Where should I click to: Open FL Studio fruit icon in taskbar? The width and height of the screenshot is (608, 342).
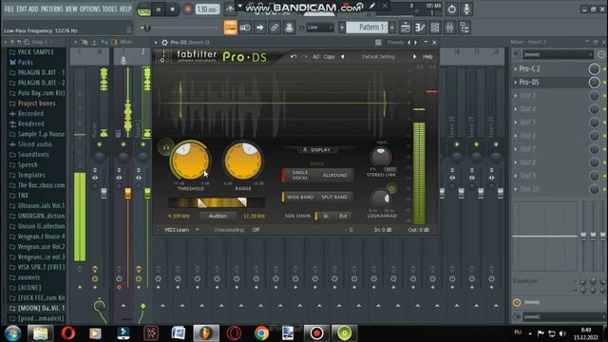tap(206, 333)
